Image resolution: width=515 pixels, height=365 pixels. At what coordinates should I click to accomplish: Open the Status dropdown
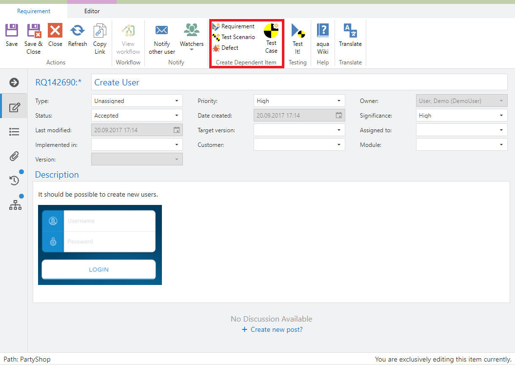point(176,116)
